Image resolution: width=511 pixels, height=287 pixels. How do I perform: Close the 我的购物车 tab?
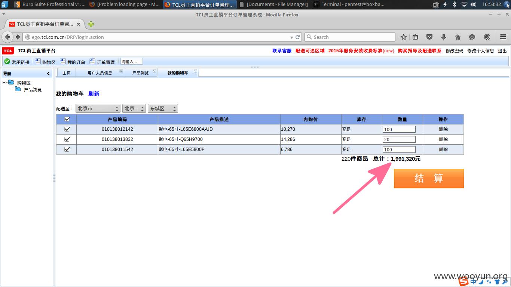(195, 71)
